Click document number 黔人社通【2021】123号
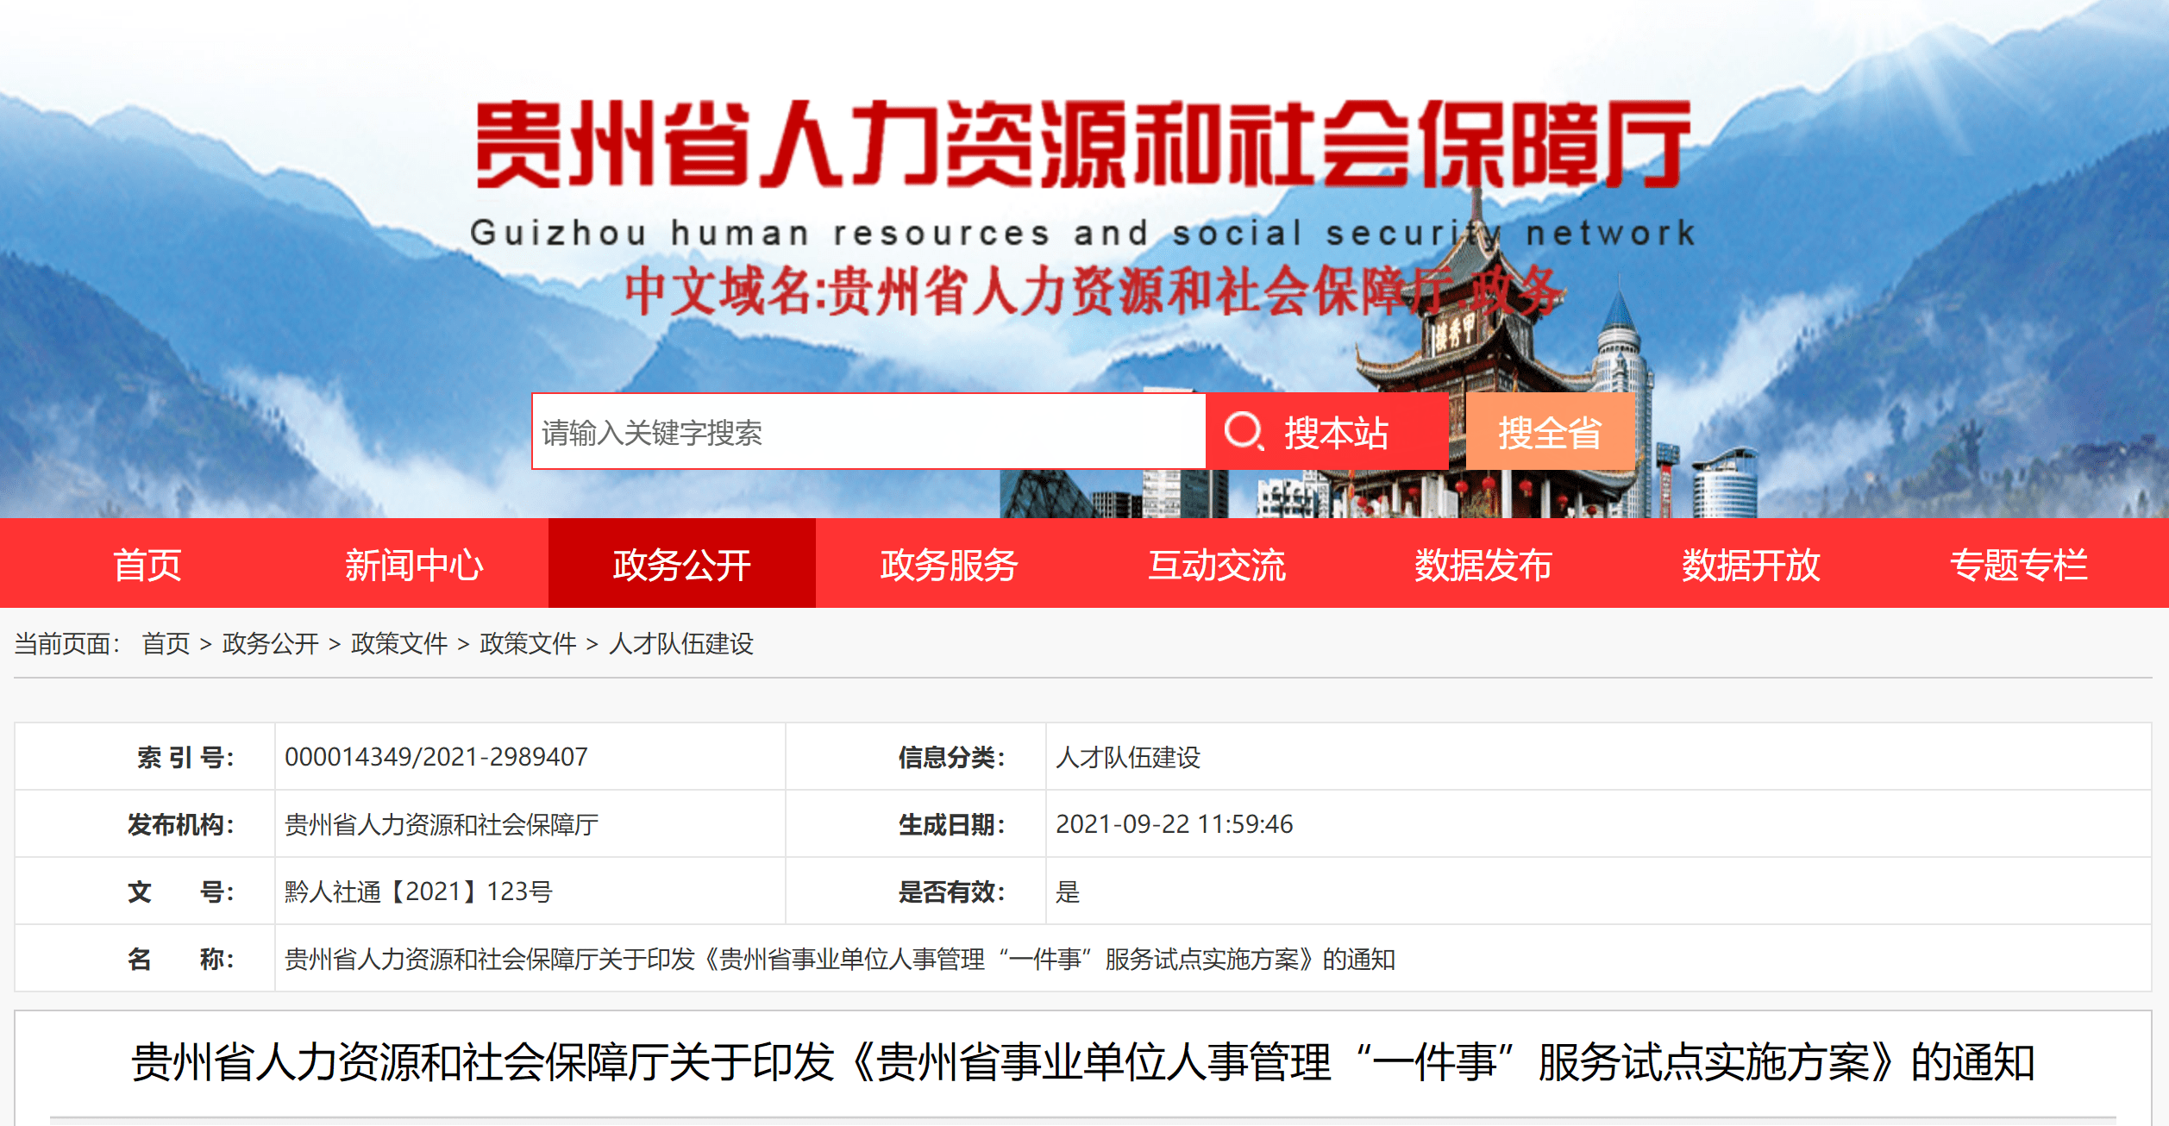This screenshot has width=2169, height=1126. click(418, 891)
